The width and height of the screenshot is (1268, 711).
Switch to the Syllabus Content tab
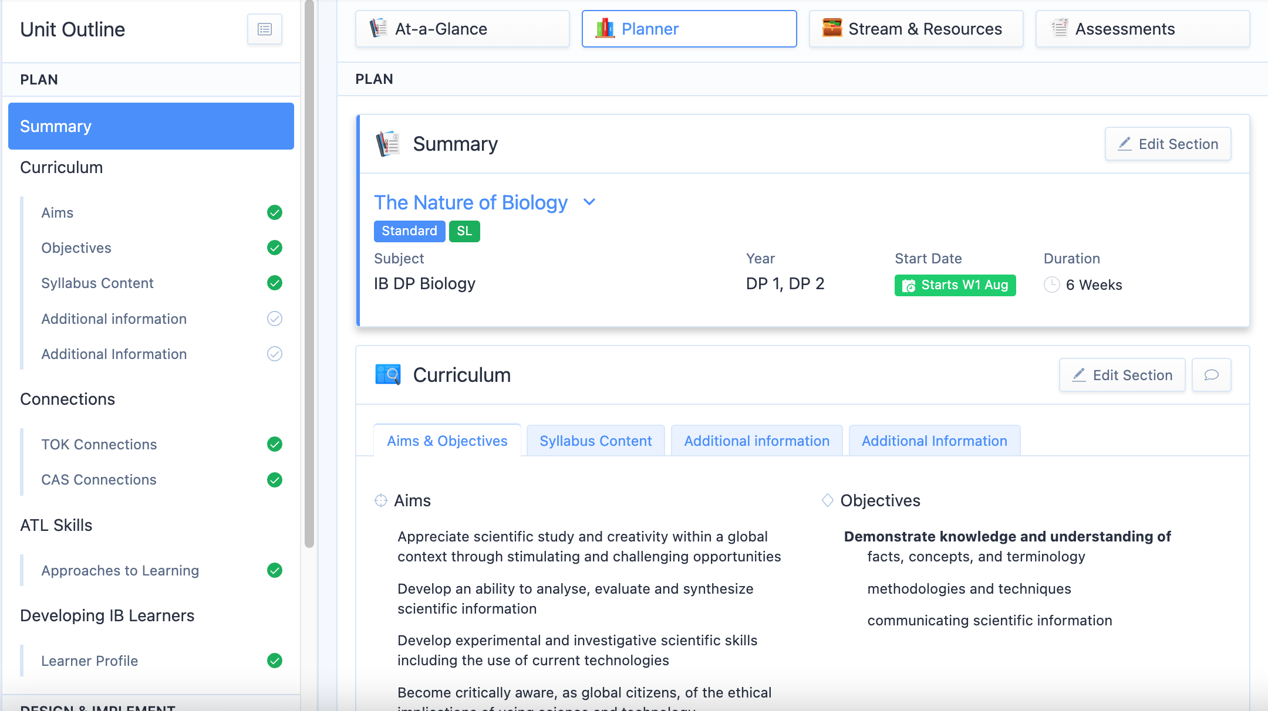tap(595, 441)
